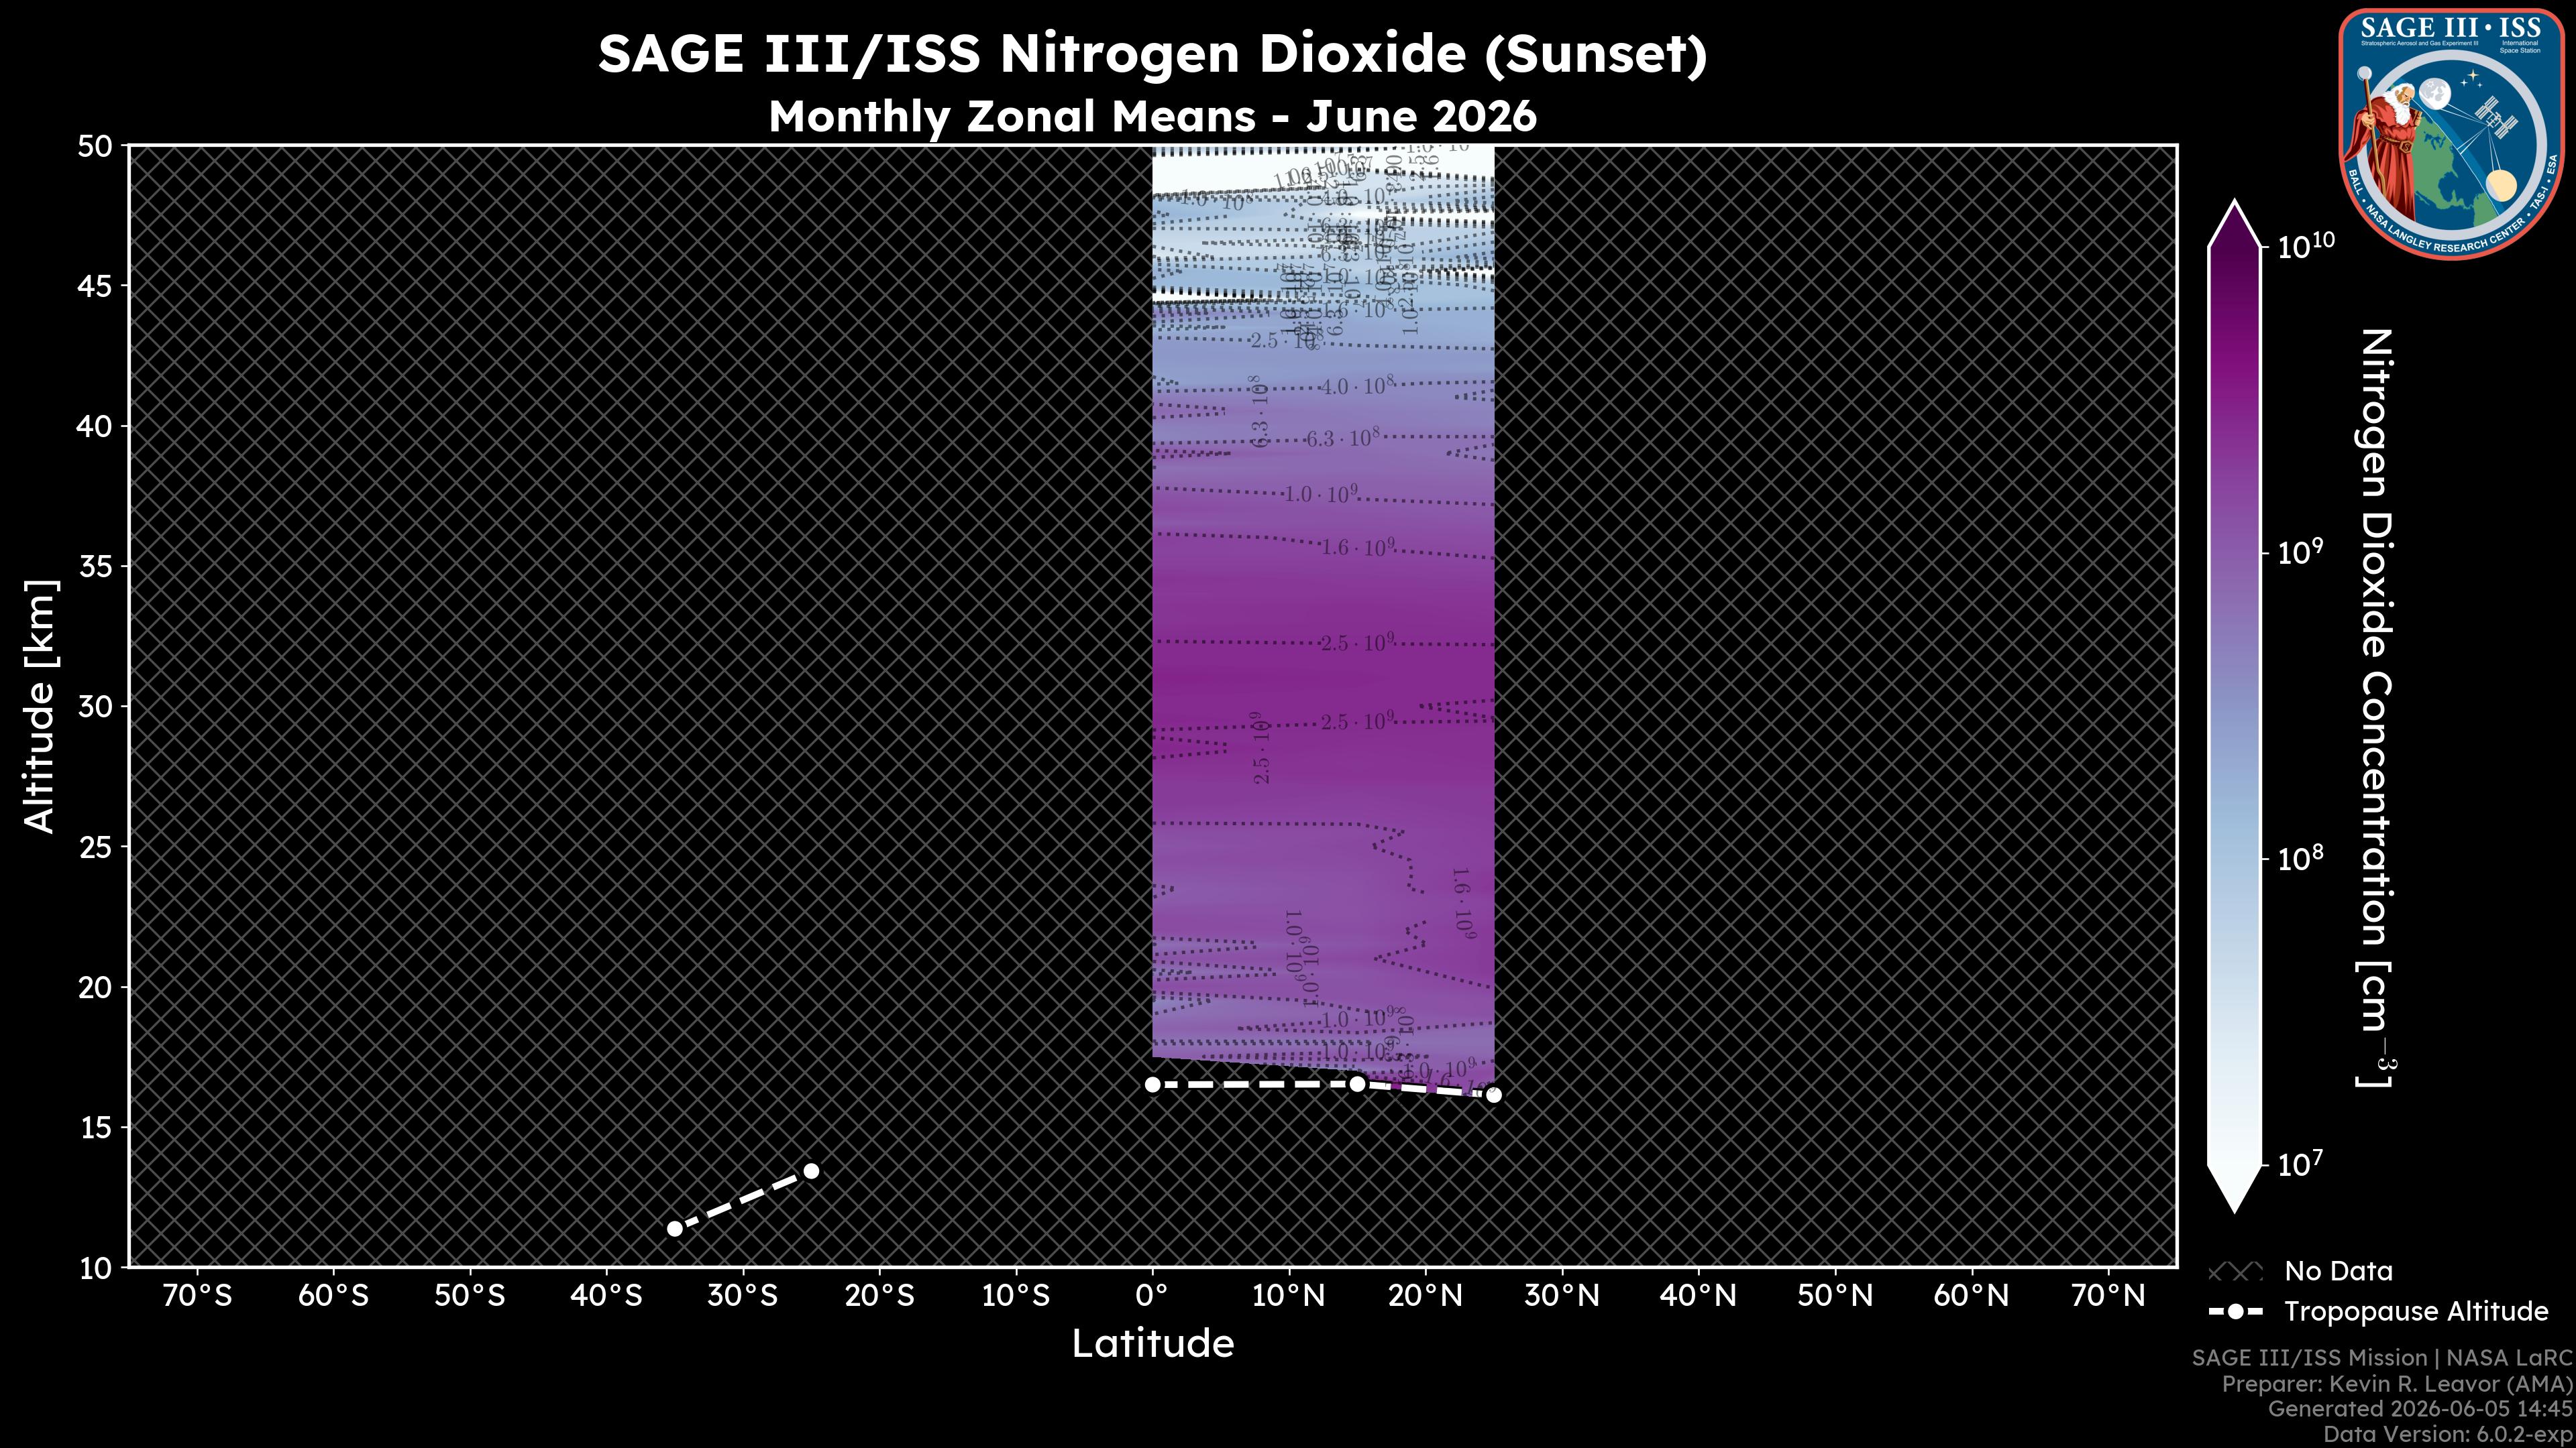The image size is (2576, 1448).
Task: Click the '6.3·10^8' horizontal contour label near 40 km
Action: point(1343,438)
